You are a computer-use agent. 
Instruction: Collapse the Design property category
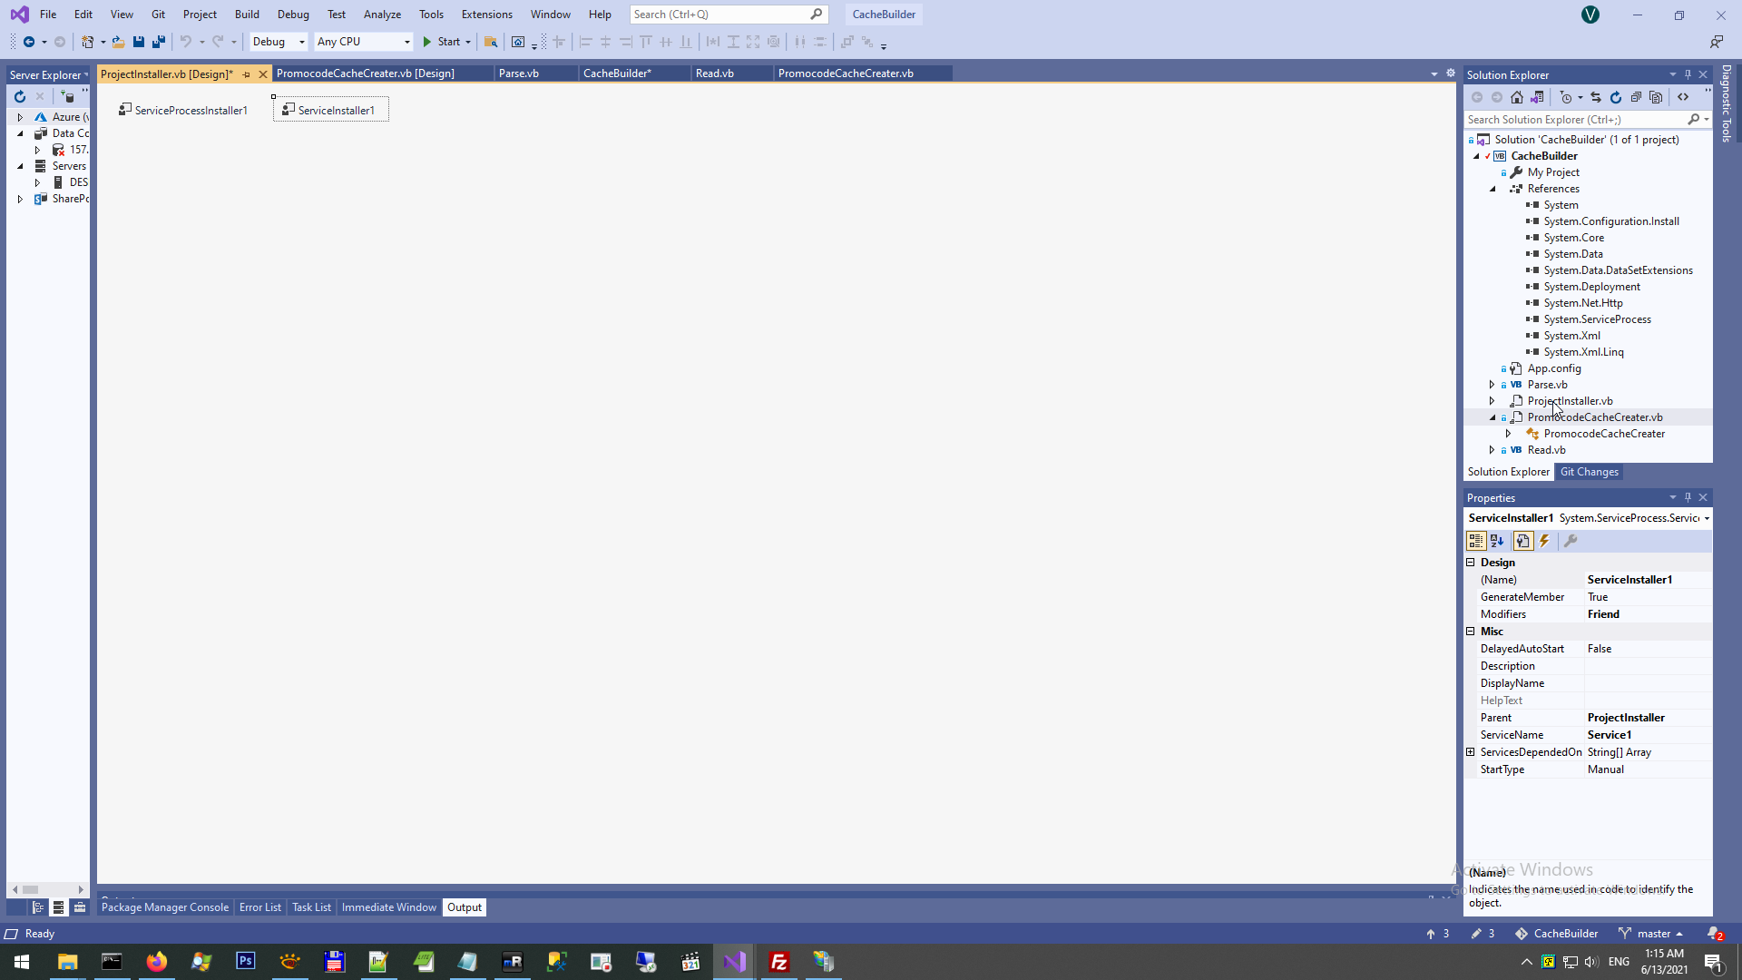[1471, 563]
